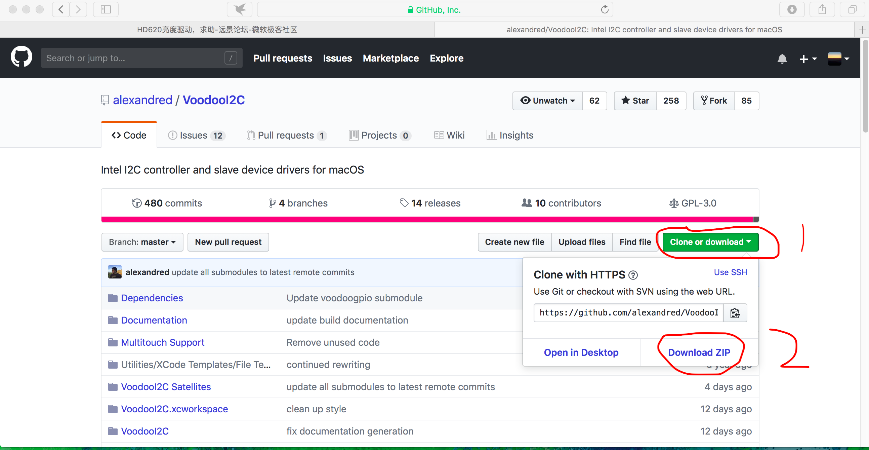
Task: Click the GitHub Octocat logo
Action: tap(21, 58)
